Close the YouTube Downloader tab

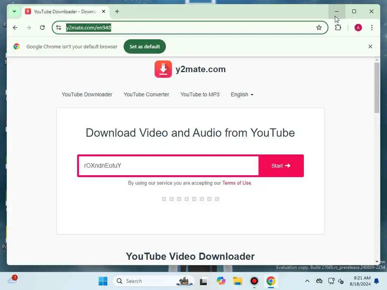pyautogui.click(x=104, y=11)
